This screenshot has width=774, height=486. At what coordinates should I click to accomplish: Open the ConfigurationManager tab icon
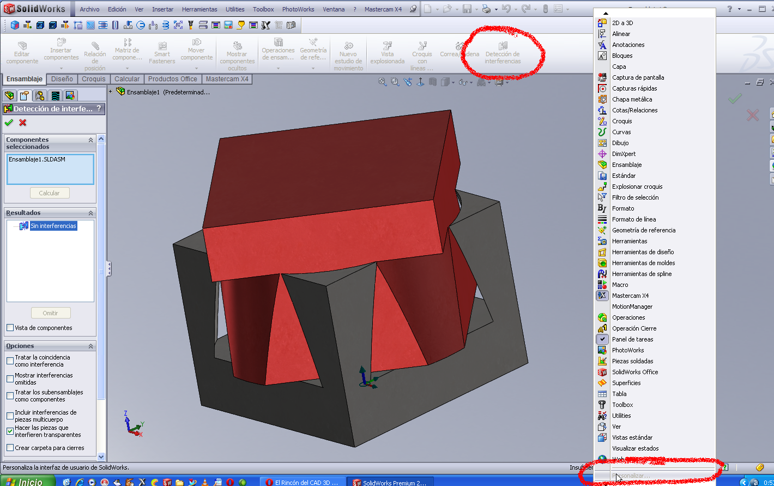pyautogui.click(x=40, y=95)
